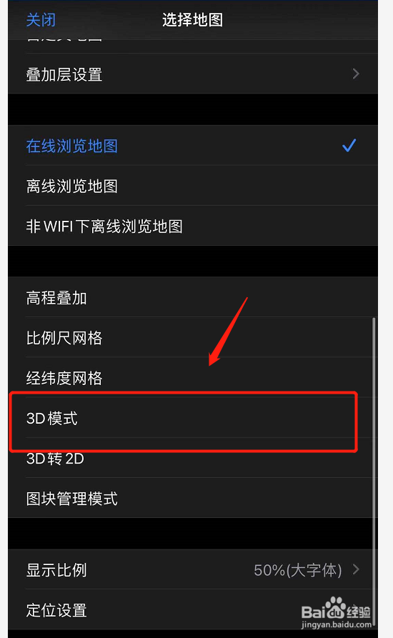The image size is (393, 638).
Task: Tap the 关闭 button in header
Action: pyautogui.click(x=41, y=19)
